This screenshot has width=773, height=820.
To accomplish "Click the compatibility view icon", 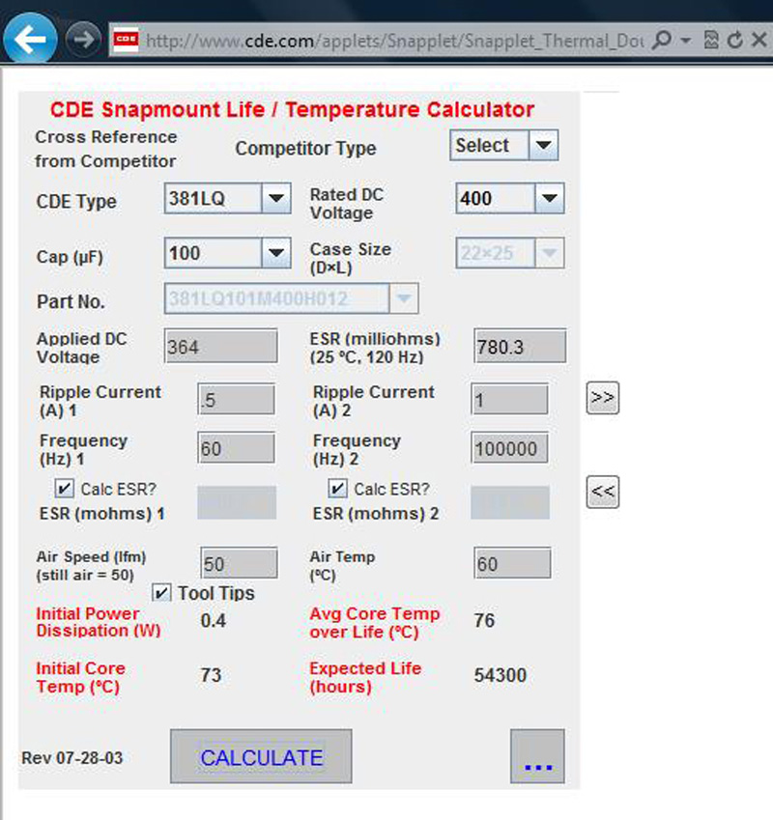I will (711, 40).
